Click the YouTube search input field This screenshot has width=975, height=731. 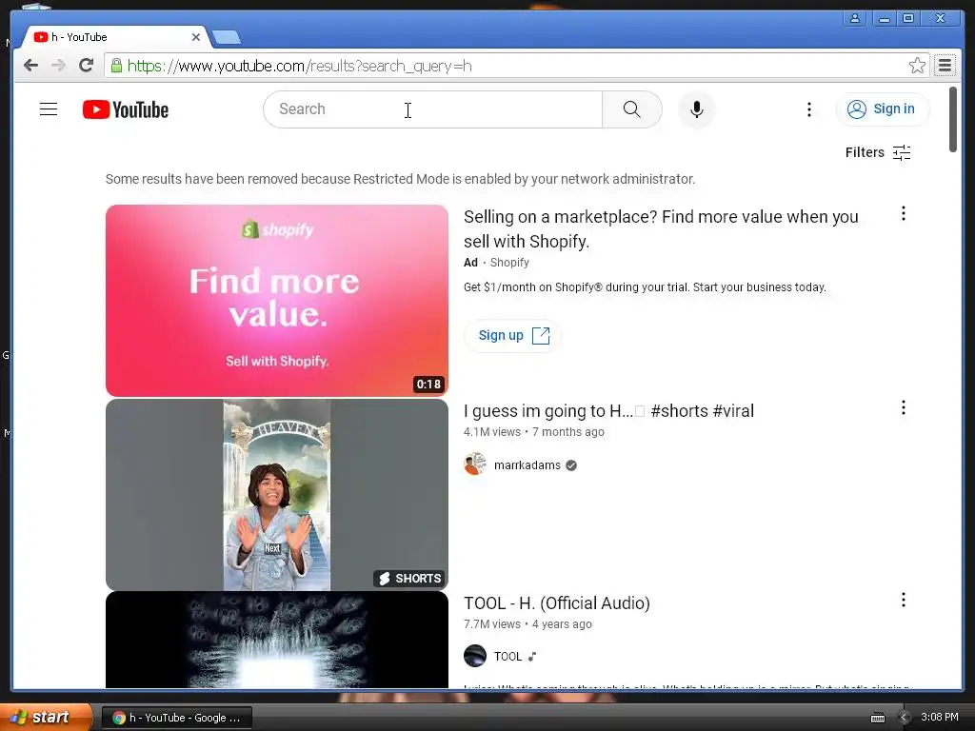tap(433, 109)
